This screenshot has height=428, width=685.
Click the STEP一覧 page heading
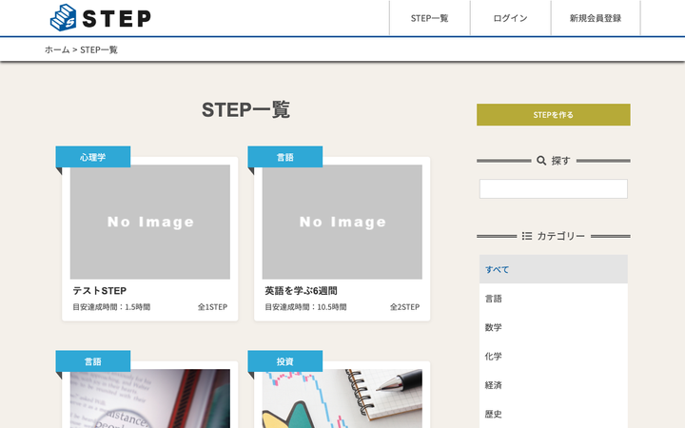pyautogui.click(x=246, y=109)
